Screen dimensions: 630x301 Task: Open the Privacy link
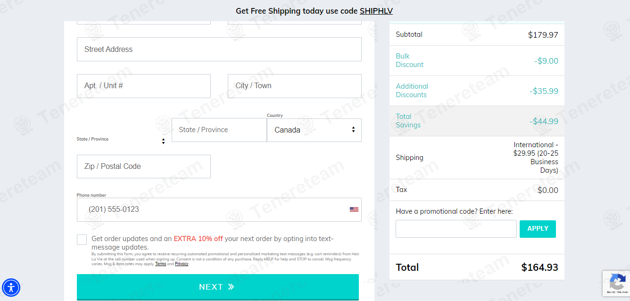[182, 264]
